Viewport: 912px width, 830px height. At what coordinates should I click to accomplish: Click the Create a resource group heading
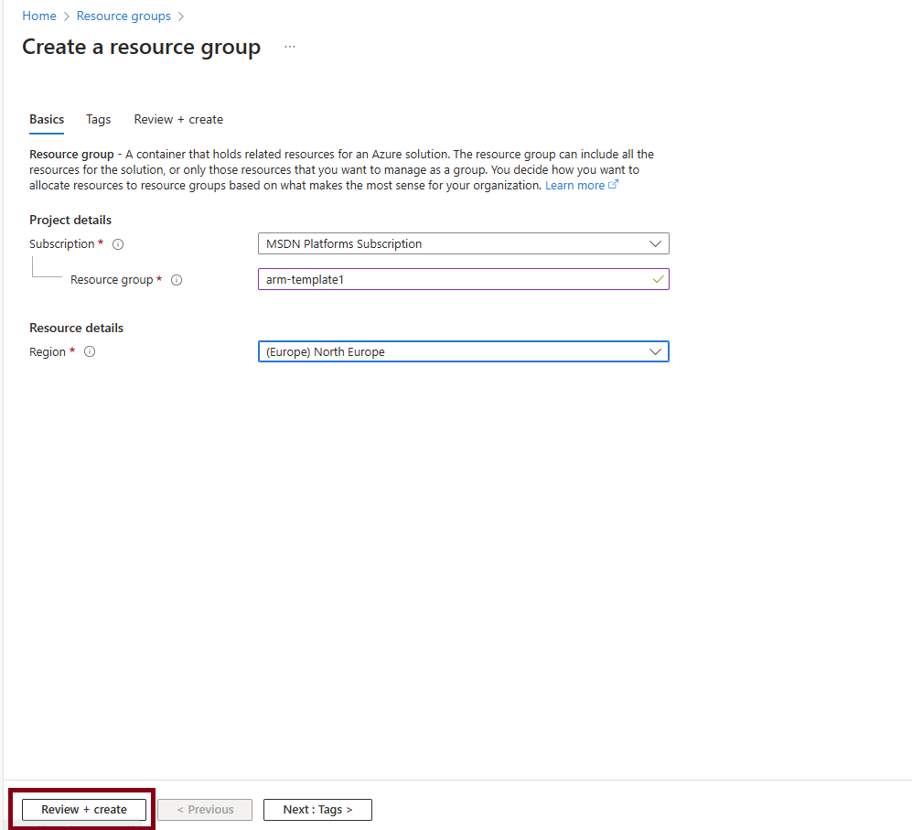(141, 48)
